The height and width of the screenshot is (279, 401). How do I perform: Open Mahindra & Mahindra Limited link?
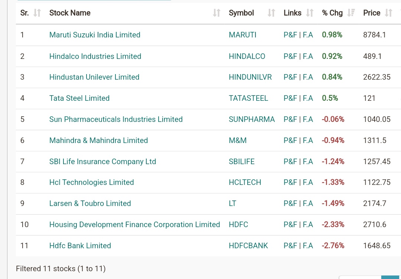point(98,140)
